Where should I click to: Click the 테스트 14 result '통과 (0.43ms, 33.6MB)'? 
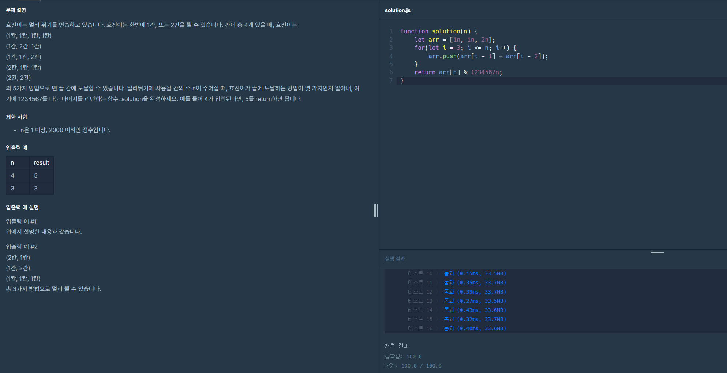point(475,310)
